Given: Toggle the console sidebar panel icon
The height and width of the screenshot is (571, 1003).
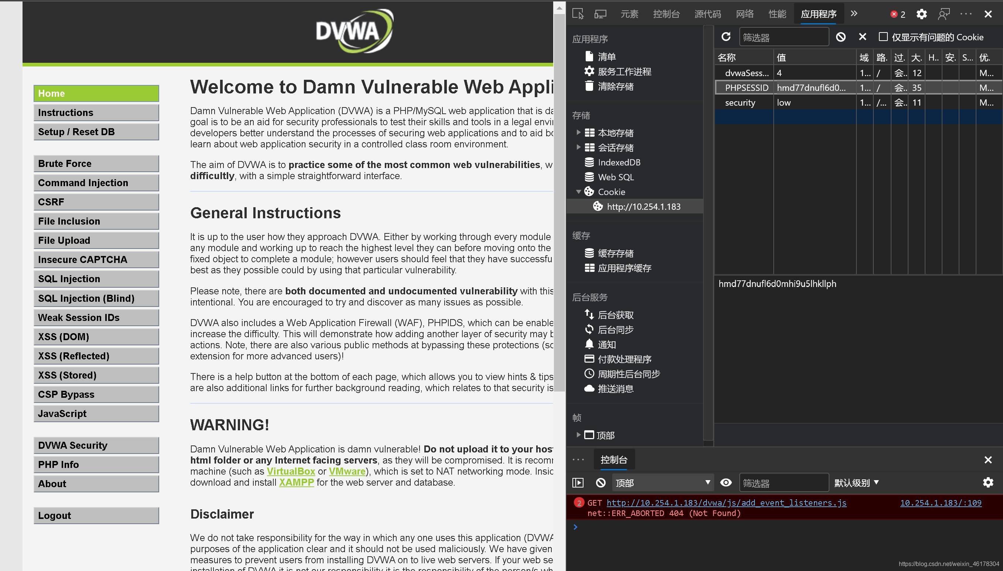Looking at the screenshot, I should tap(578, 483).
